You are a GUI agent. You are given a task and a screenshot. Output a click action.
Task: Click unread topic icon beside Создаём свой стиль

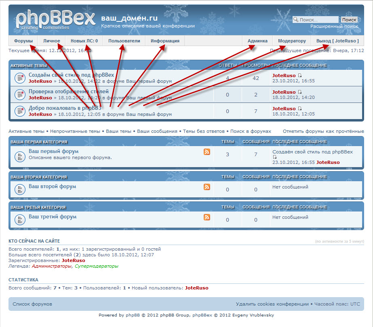pyautogui.click(x=20, y=78)
